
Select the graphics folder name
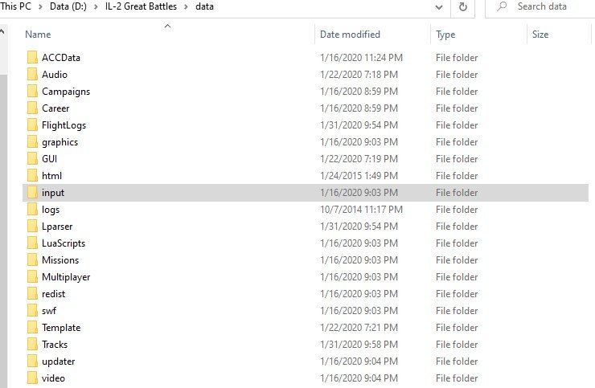tap(60, 142)
